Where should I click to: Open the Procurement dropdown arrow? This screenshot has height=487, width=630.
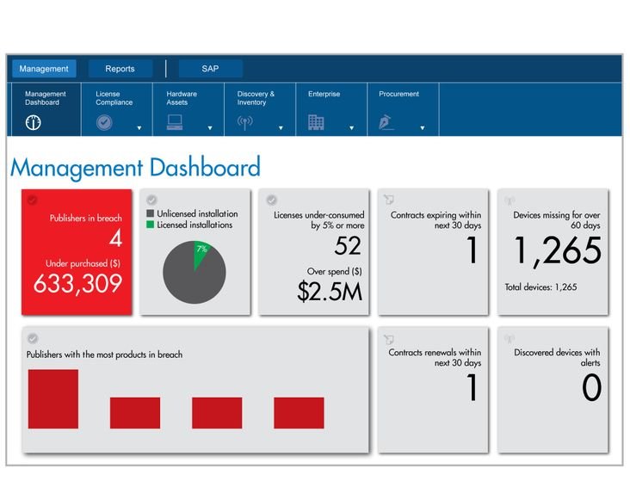tap(422, 128)
